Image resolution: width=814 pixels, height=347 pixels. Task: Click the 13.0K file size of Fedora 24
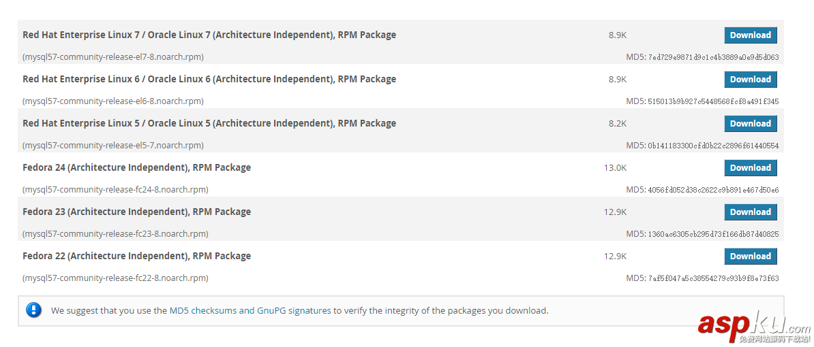pyautogui.click(x=615, y=168)
